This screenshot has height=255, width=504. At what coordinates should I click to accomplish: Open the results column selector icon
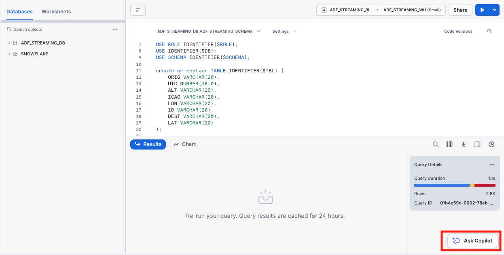[449, 144]
